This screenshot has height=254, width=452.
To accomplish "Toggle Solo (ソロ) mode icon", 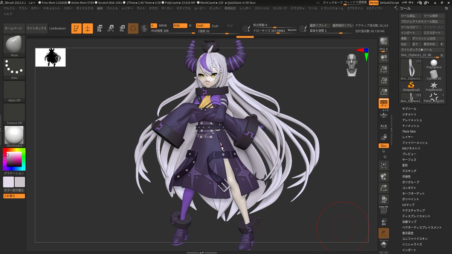I will click(x=383, y=244).
